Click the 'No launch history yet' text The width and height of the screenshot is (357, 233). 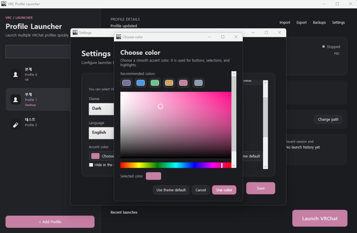click(x=303, y=147)
